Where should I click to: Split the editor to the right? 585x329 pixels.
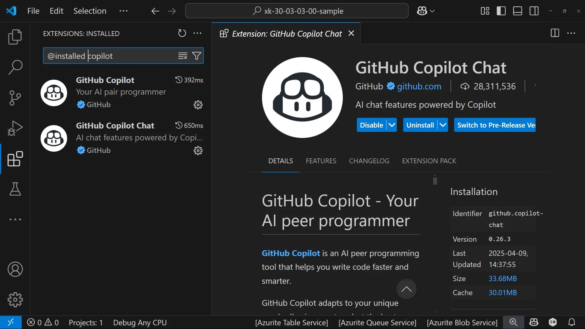555,33
